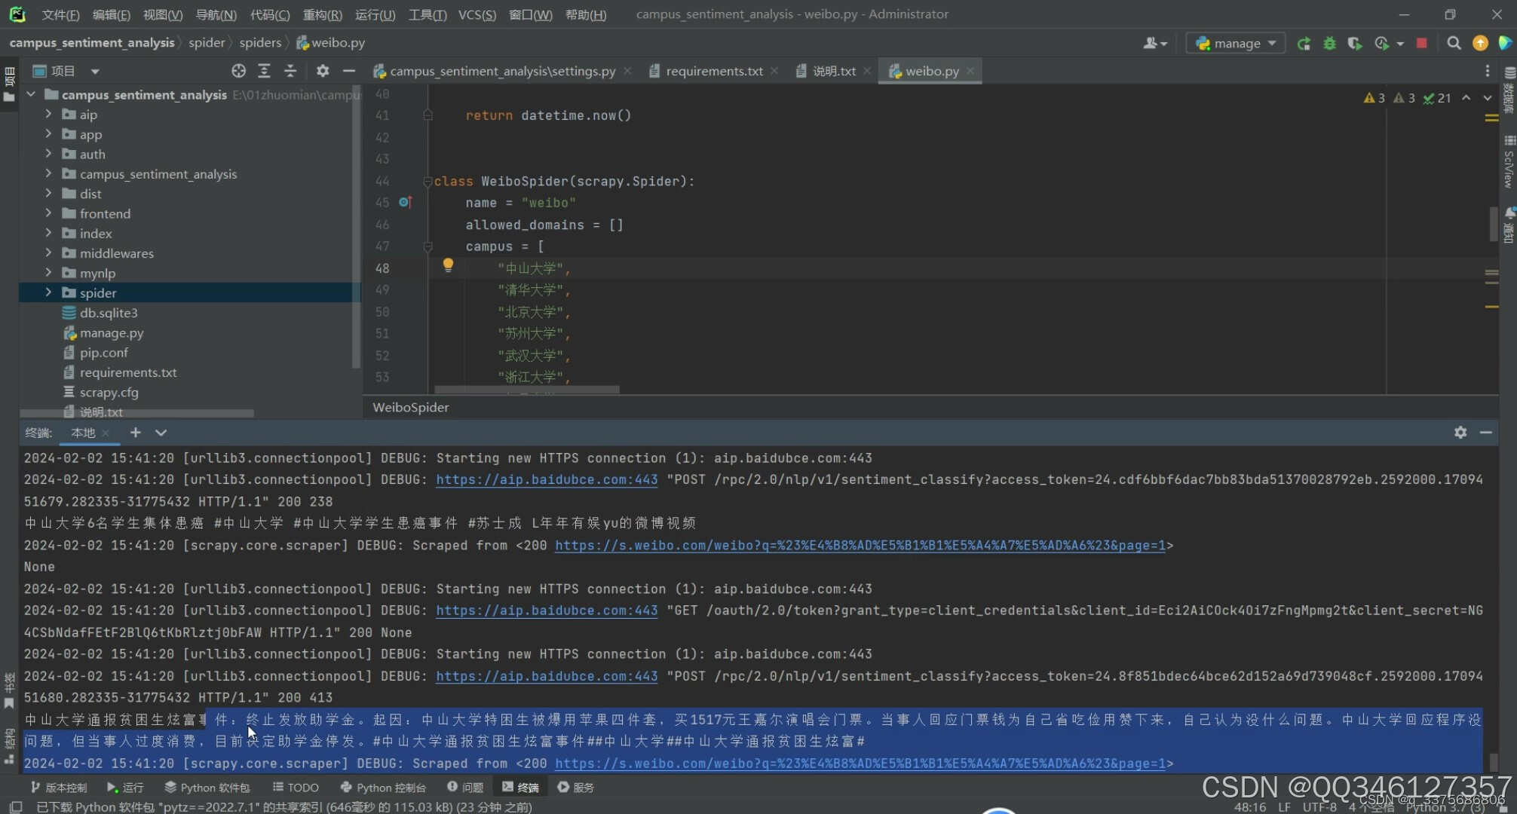Open the manage run configuration dropdown
Viewport: 1517px width, 814px height.
pos(1237,43)
